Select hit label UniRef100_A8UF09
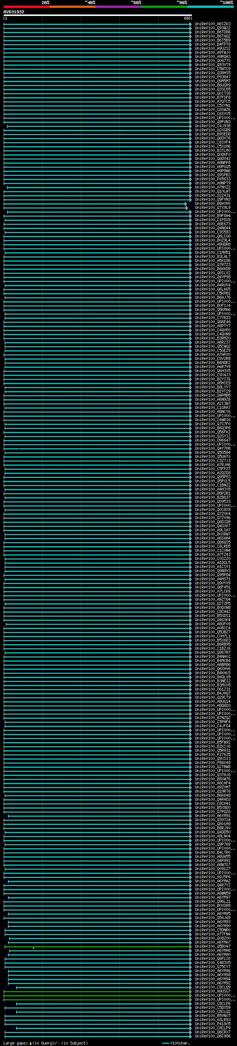The width and height of the screenshot is (237, 1046). 213,624
